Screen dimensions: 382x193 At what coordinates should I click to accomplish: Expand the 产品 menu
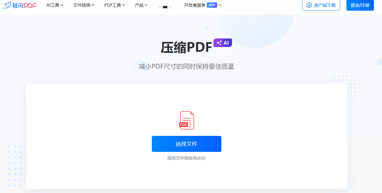tap(141, 5)
